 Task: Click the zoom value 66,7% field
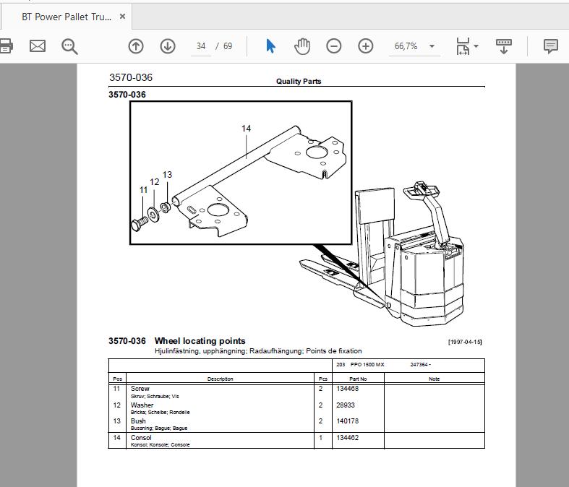[406, 46]
